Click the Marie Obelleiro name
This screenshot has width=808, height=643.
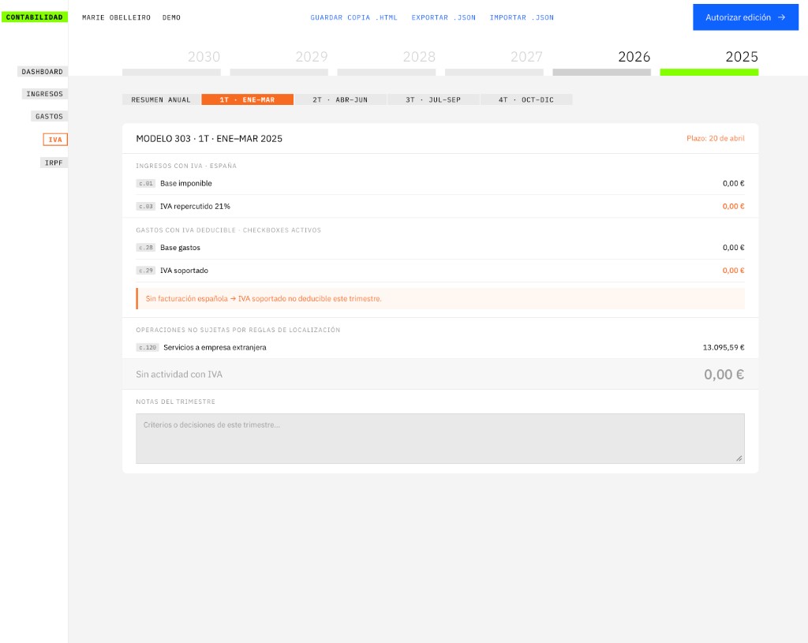coord(117,17)
